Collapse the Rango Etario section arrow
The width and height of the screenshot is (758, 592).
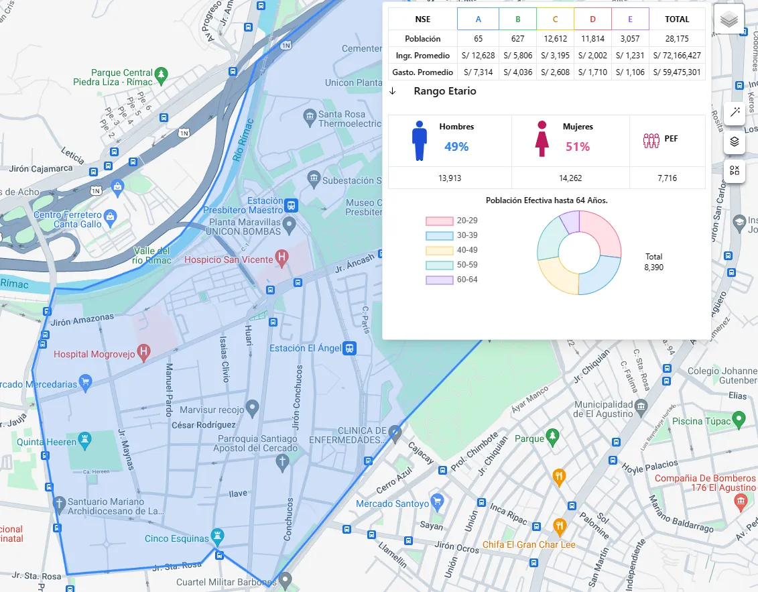[x=393, y=91]
